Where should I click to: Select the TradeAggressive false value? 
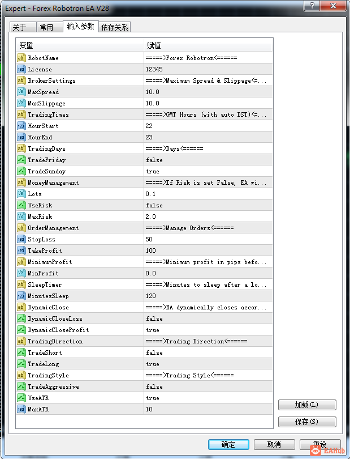tap(154, 386)
